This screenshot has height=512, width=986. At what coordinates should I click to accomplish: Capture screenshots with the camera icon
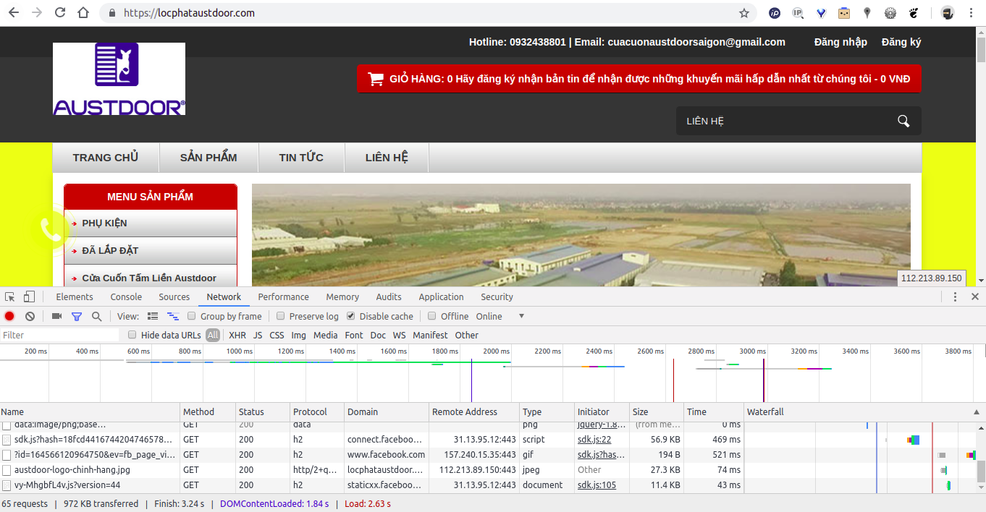tap(56, 316)
